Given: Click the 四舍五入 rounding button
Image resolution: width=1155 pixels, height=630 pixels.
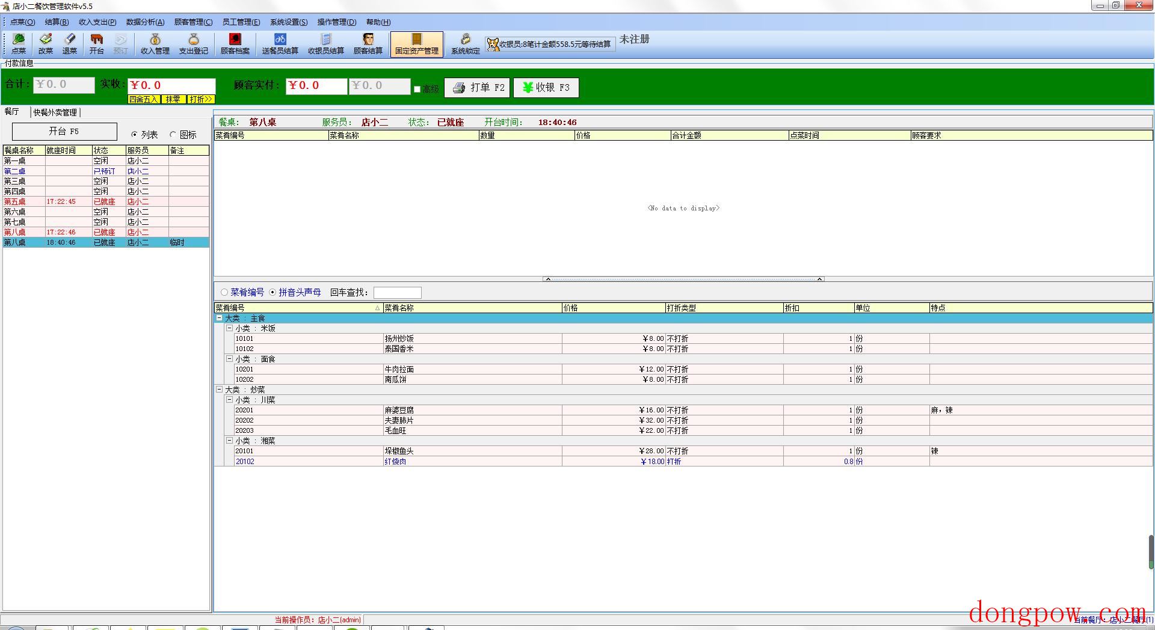Looking at the screenshot, I should [143, 99].
